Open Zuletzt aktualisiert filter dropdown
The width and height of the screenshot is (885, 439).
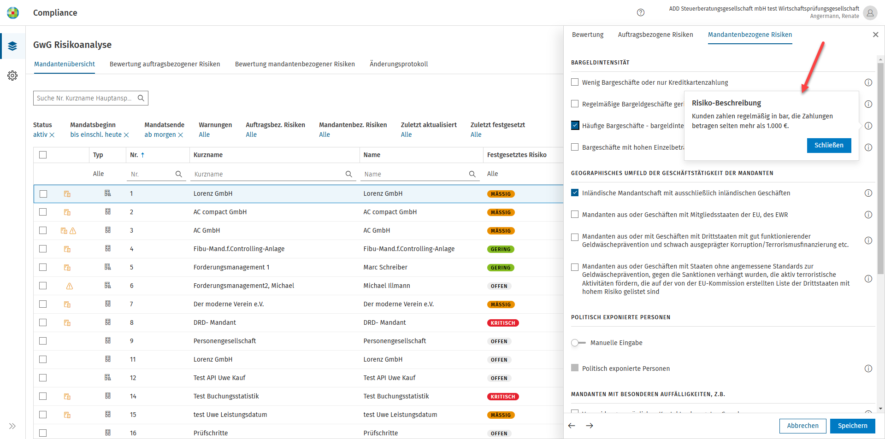tap(406, 135)
